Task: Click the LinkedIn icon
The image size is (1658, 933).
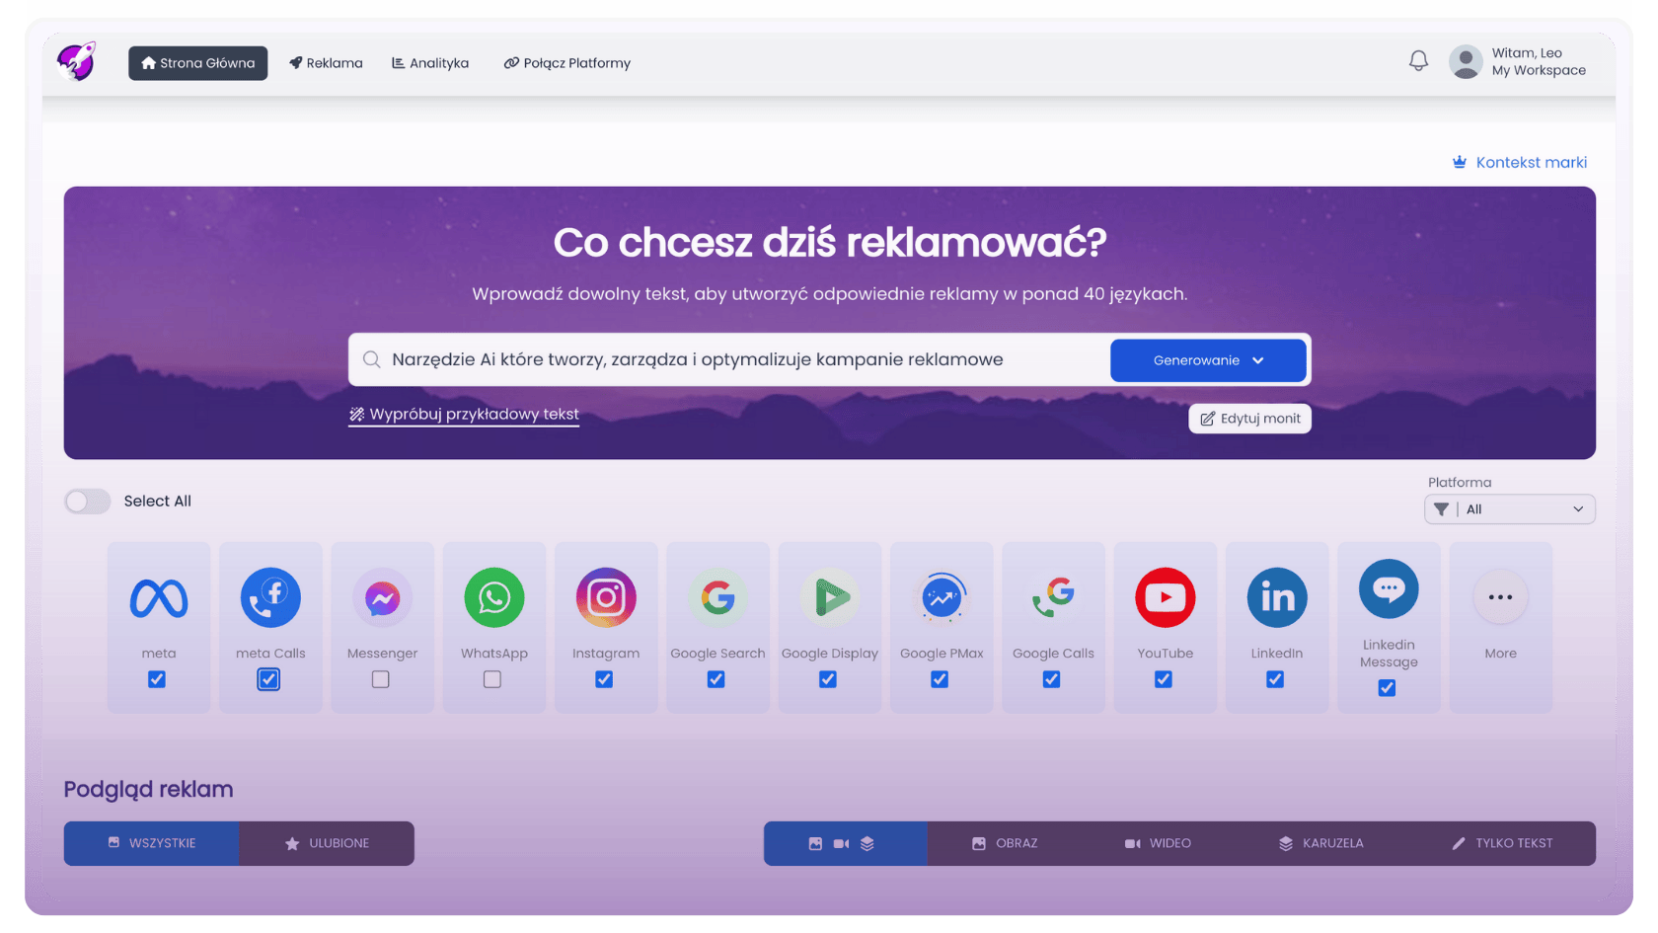Action: click(x=1277, y=597)
